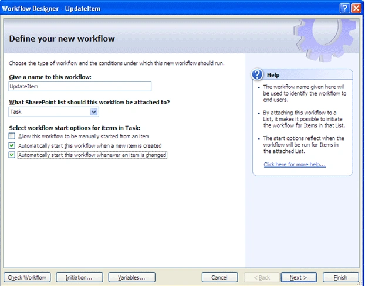
Task: Cancel the workflow wizard
Action: click(219, 277)
